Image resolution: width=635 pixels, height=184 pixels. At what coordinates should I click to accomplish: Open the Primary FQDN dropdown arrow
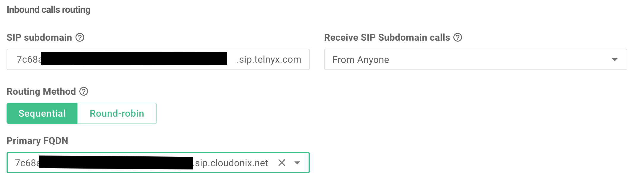(297, 163)
